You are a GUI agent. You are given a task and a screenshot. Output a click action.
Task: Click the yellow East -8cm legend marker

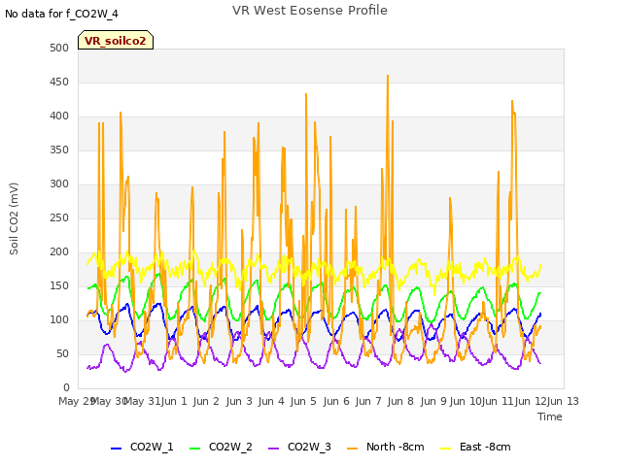tap(446, 449)
